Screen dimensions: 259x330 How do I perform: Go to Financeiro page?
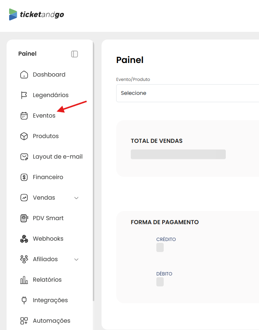[x=48, y=177]
